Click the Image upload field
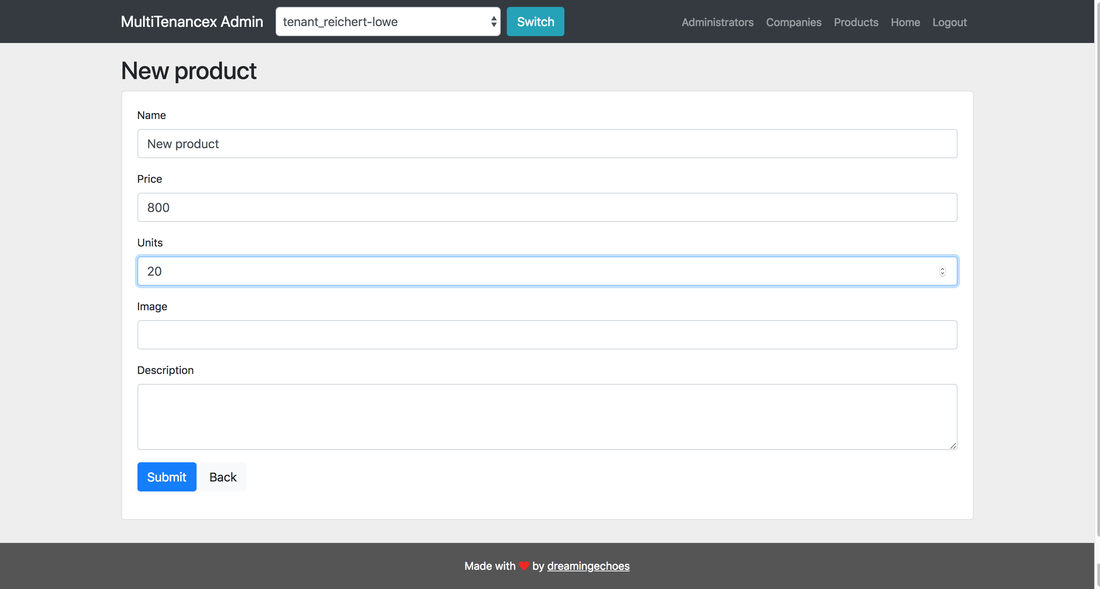Screen dimensions: 1100x589 click(547, 334)
